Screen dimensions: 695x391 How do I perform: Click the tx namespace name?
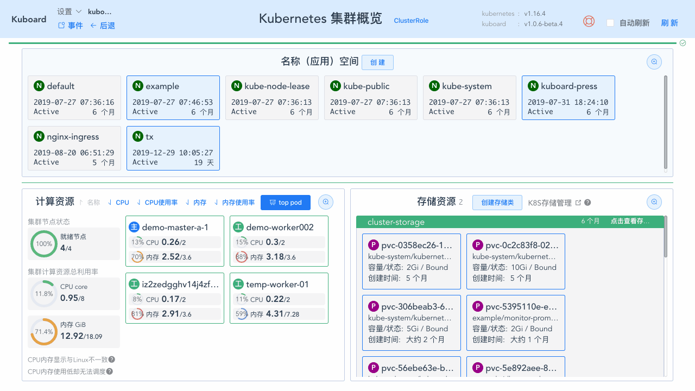(150, 136)
